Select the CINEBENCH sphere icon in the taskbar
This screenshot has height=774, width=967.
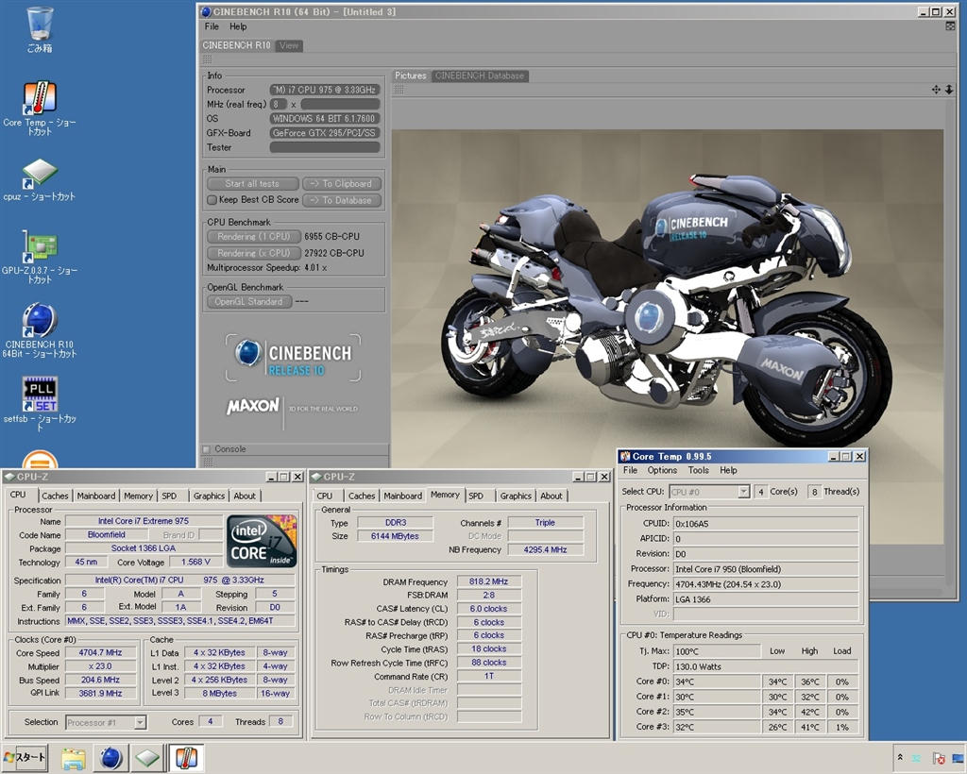click(x=111, y=758)
